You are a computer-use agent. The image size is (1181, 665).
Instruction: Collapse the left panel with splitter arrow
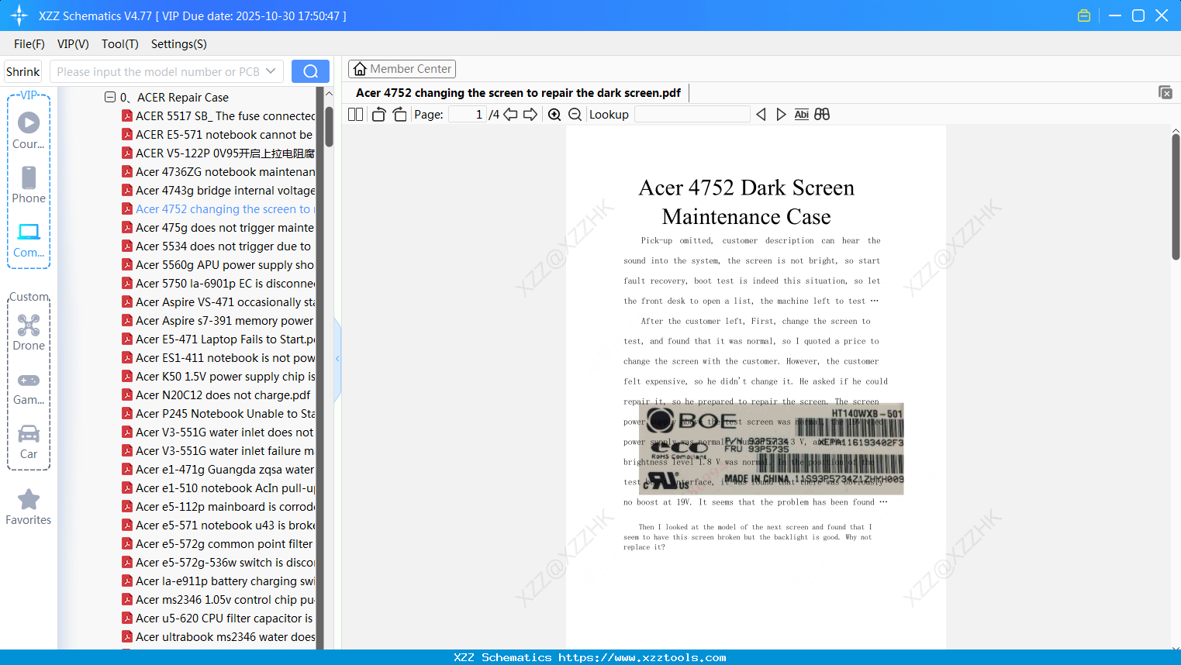coord(337,358)
